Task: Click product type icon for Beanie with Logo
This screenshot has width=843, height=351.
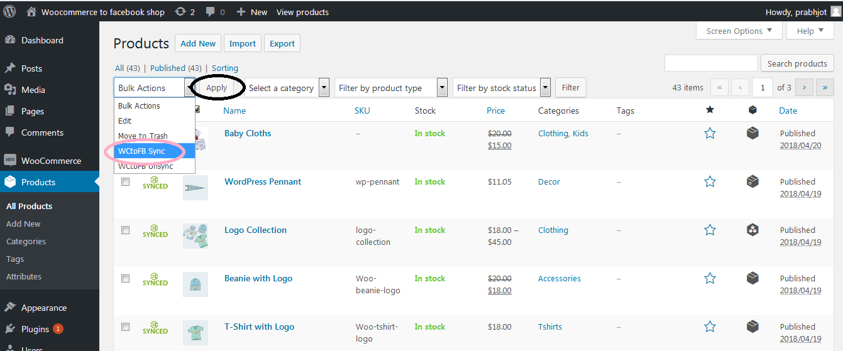Action: (752, 278)
